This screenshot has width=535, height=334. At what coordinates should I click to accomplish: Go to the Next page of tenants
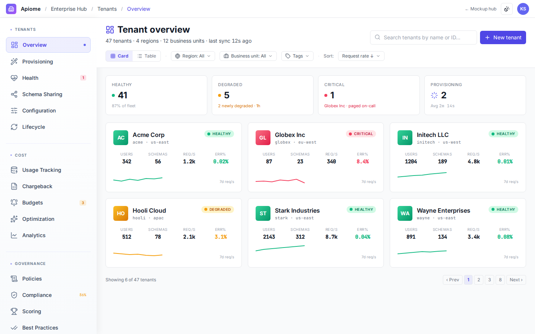tap(516, 280)
